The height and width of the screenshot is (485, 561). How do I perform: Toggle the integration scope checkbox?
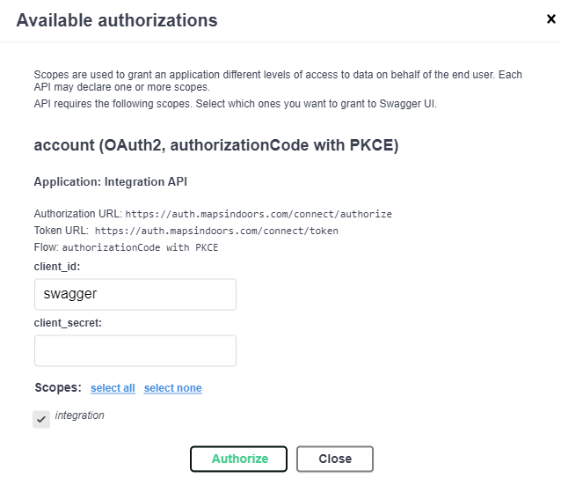pyautogui.click(x=41, y=419)
